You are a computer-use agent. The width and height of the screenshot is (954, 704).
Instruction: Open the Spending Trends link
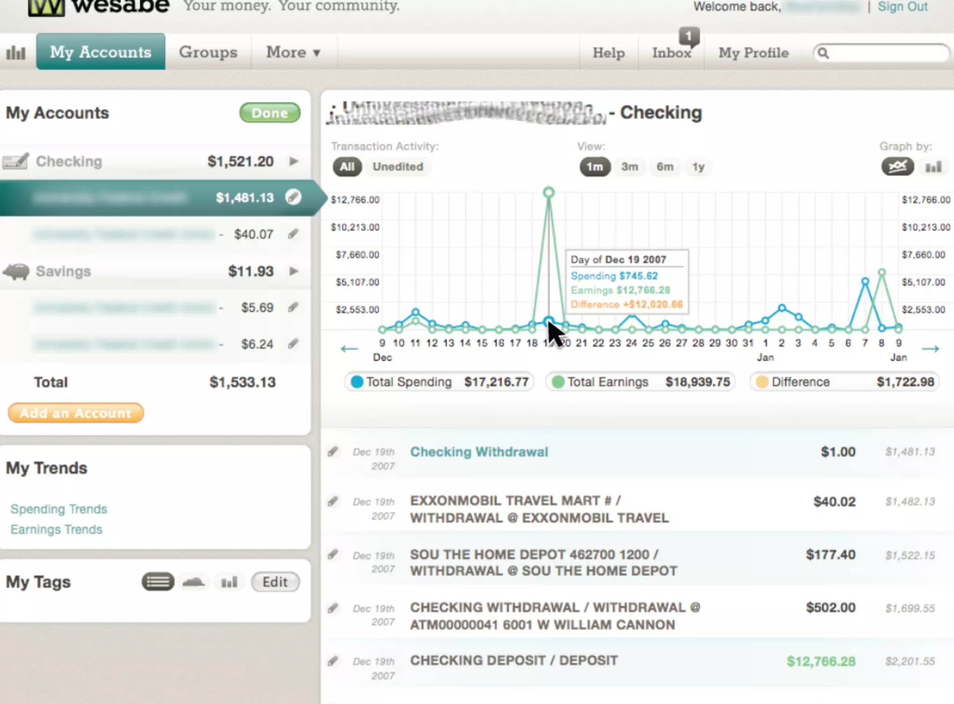(59, 509)
